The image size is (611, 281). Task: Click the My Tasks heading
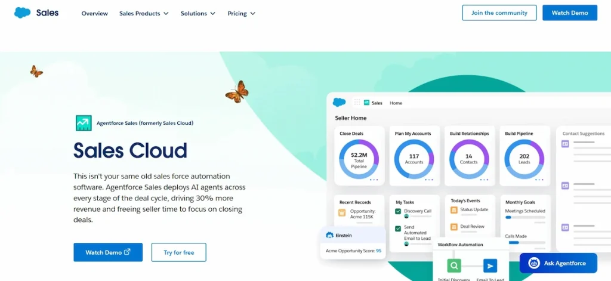coord(405,202)
